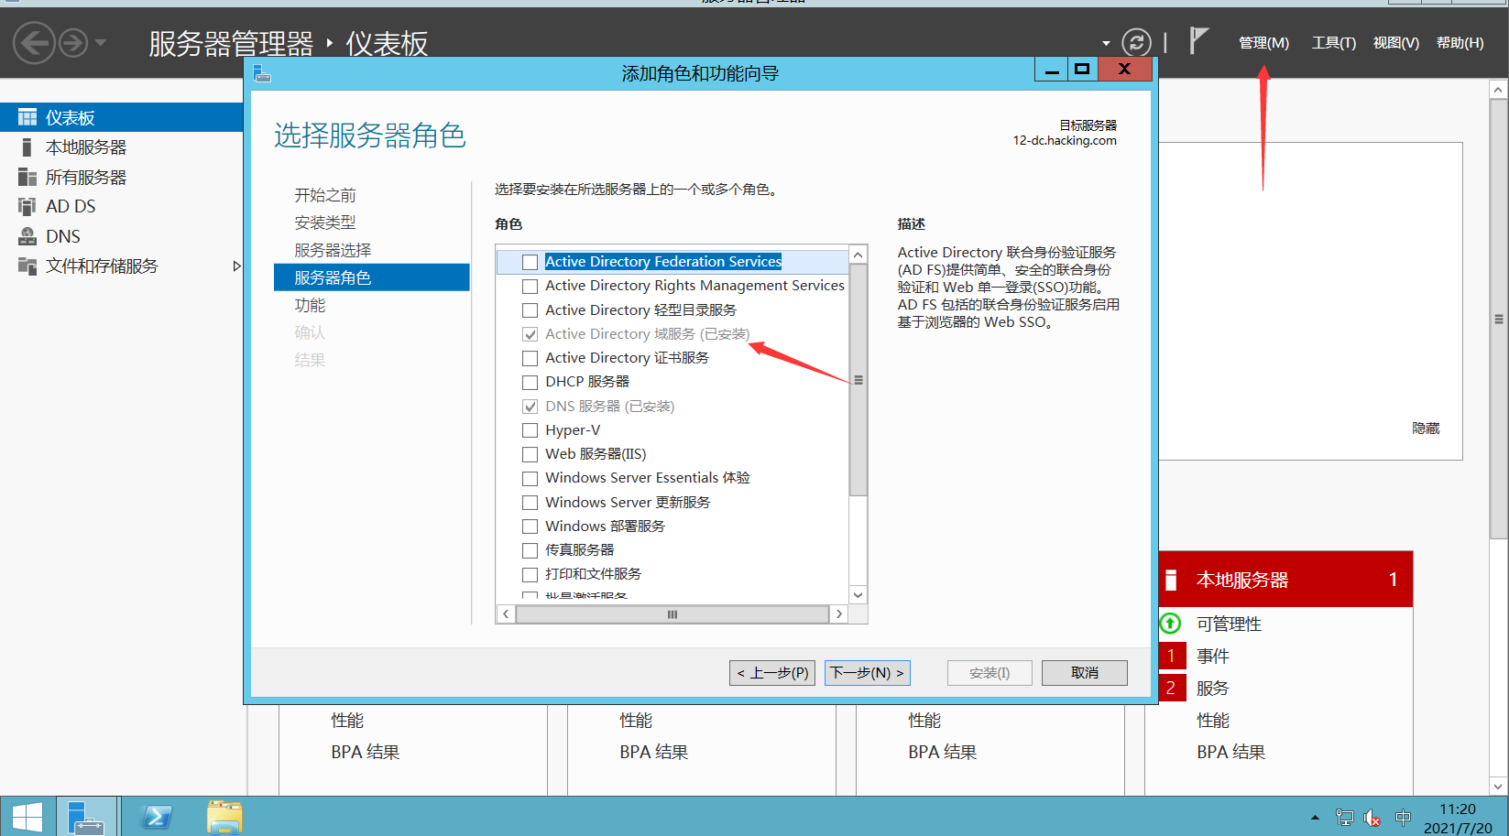Check Active Directory 证书服务

tap(530, 358)
